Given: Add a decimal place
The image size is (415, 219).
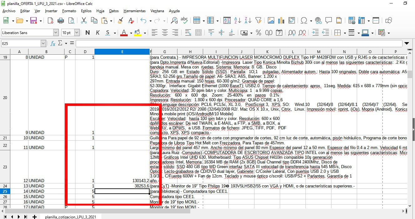Looking at the screenshot, I should click(292, 32).
